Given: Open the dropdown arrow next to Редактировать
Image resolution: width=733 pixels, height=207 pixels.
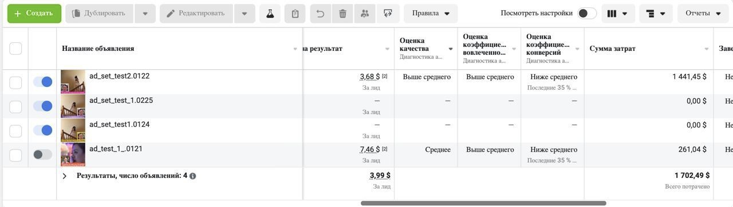Looking at the screenshot, I should (x=245, y=13).
